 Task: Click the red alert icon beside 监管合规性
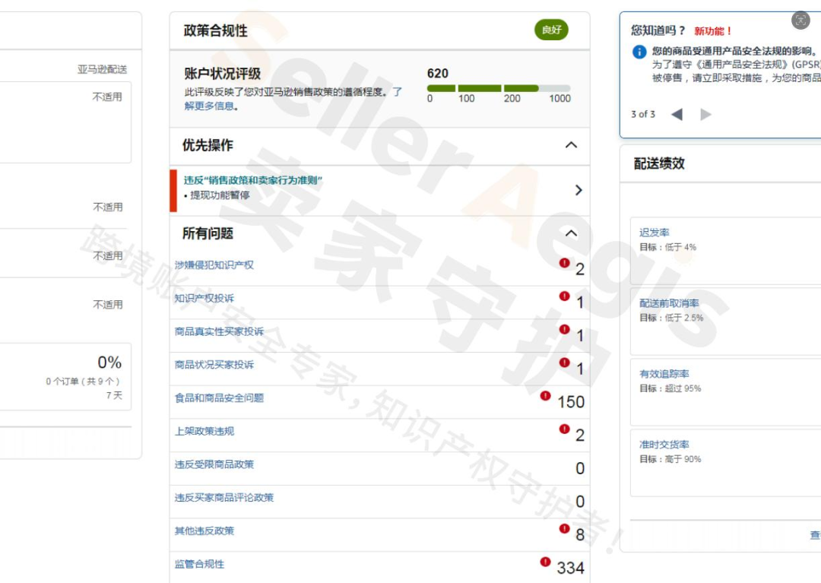pyautogui.click(x=546, y=562)
